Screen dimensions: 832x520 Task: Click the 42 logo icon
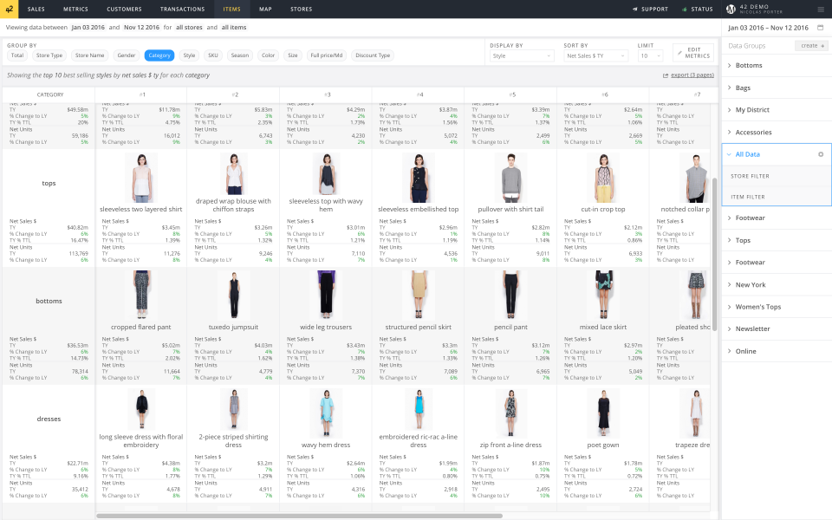point(10,9)
